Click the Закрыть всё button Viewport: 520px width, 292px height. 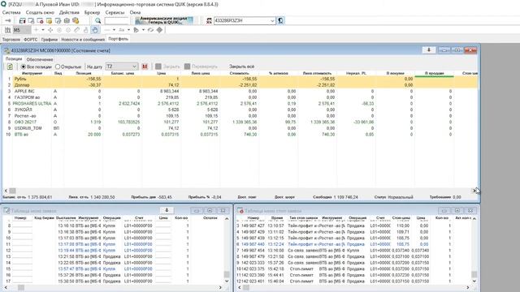241,67
